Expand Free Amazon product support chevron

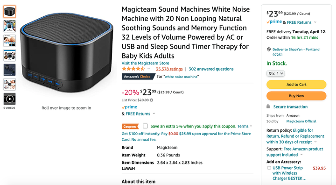coord(301,155)
